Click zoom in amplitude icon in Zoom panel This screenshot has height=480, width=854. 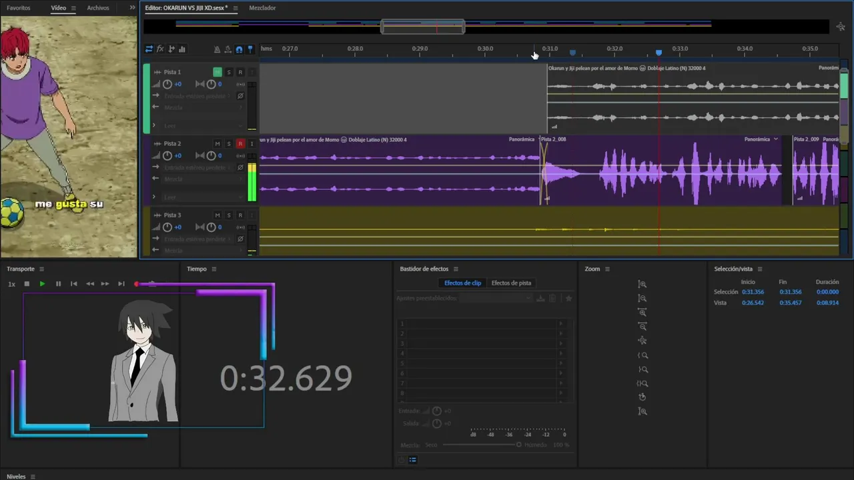pos(643,284)
